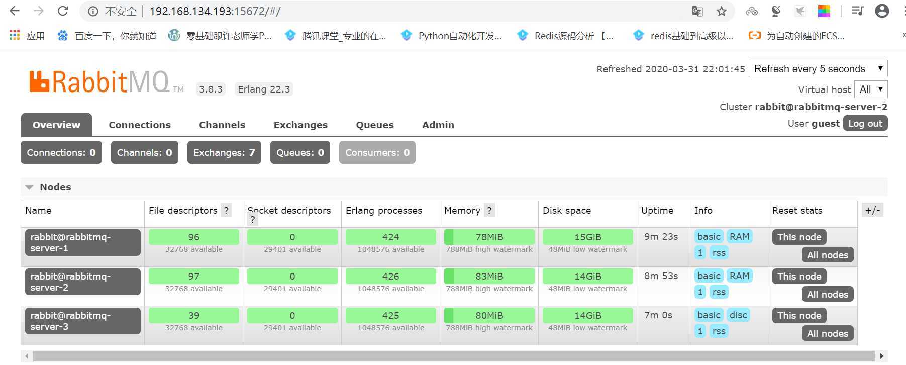906x365 pixels.
Task: Open the media control music-list icon
Action: click(857, 11)
